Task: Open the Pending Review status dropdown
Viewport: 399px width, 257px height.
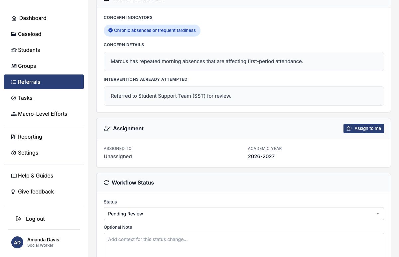Action: point(244,214)
